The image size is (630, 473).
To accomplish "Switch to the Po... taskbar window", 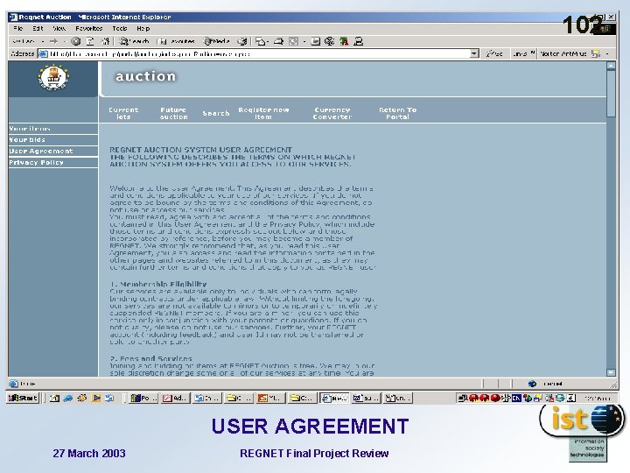I will pyautogui.click(x=143, y=398).
